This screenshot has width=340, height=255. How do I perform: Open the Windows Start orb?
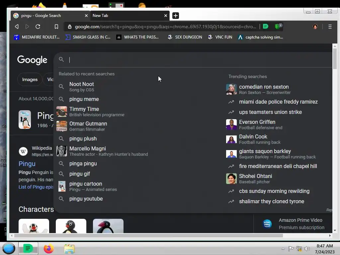coord(9,248)
